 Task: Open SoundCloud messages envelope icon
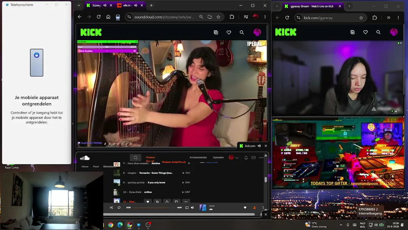click(253, 157)
